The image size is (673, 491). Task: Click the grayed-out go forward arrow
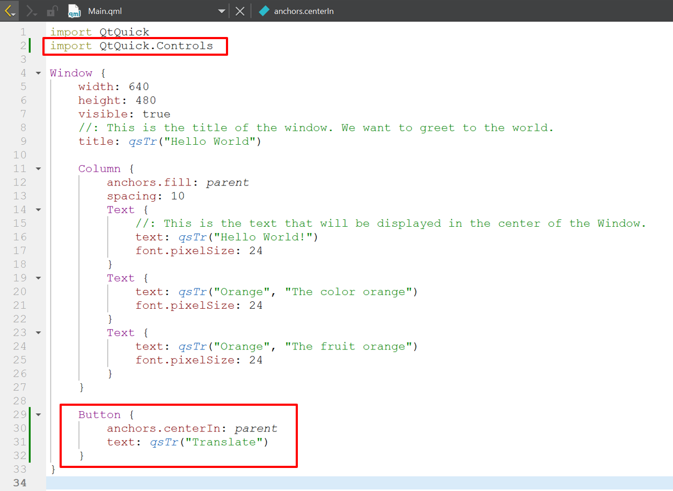[x=31, y=11]
